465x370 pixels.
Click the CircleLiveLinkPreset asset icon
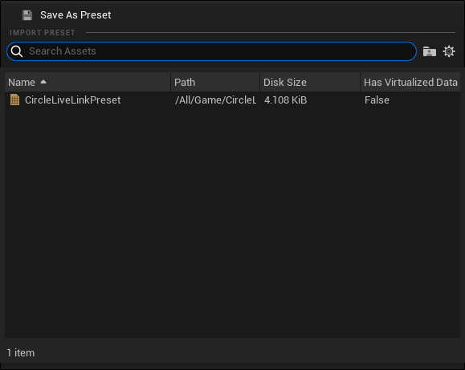tap(14, 100)
